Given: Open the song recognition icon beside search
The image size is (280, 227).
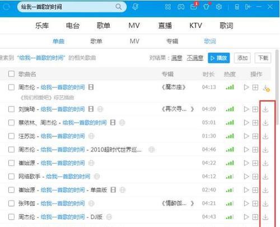Looking at the screenshot, I should pos(135,7).
